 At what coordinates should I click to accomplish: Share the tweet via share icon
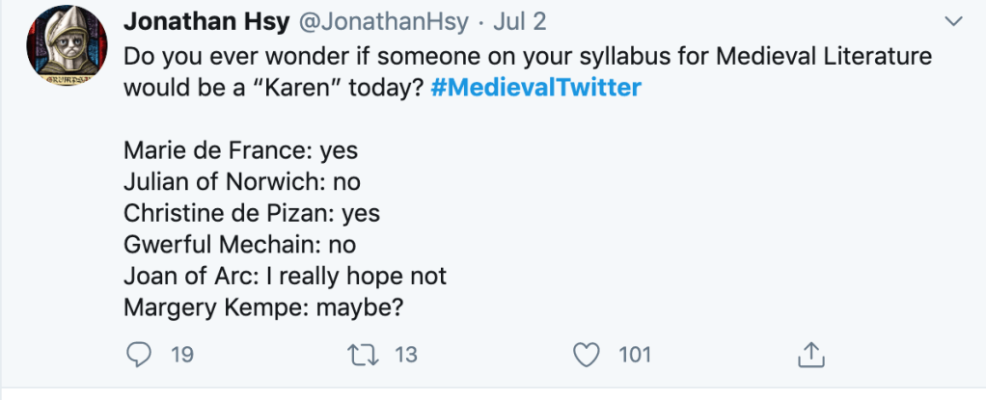coord(809,355)
